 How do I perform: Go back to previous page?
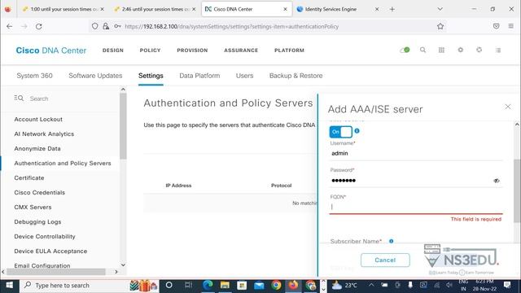[x=9, y=26]
